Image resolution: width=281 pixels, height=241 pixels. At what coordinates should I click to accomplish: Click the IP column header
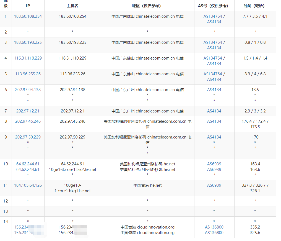28,6
